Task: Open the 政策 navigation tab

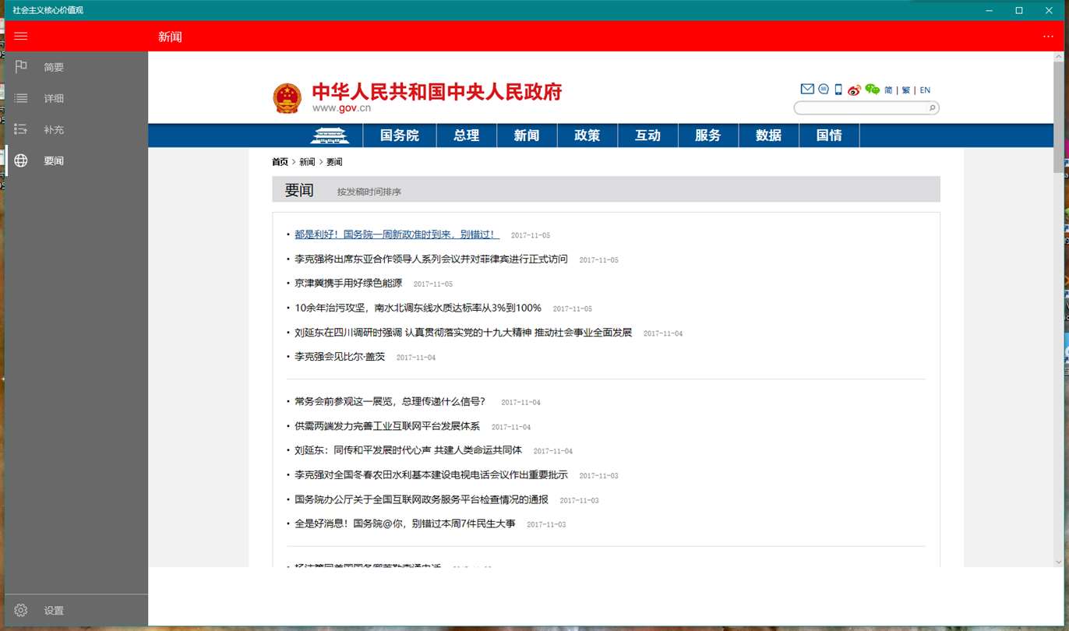Action: 587,136
